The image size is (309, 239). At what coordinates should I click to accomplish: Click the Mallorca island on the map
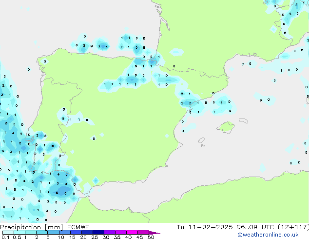point(225,128)
